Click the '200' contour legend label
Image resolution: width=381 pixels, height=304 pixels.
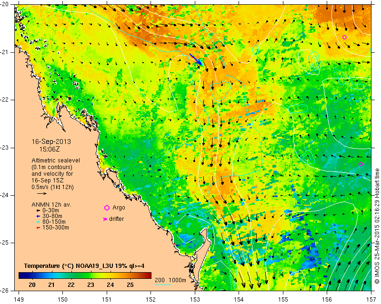tap(160, 280)
